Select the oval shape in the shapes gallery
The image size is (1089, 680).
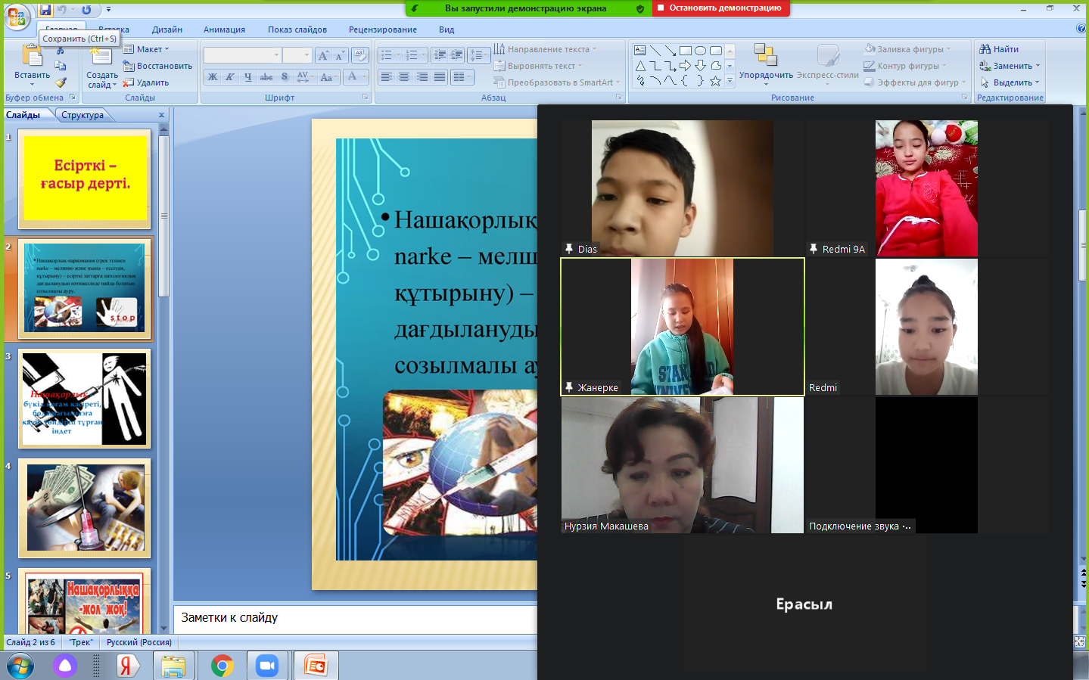(700, 51)
